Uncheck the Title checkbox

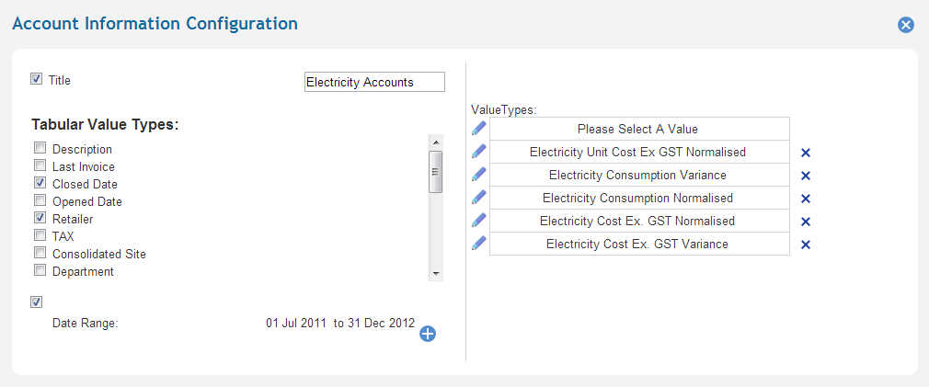37,79
